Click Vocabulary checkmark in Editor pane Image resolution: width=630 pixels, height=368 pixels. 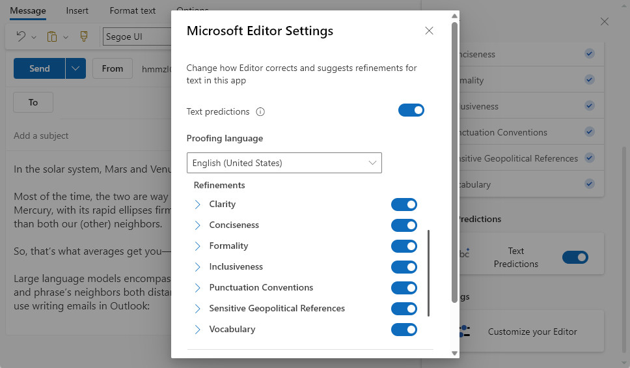[590, 184]
